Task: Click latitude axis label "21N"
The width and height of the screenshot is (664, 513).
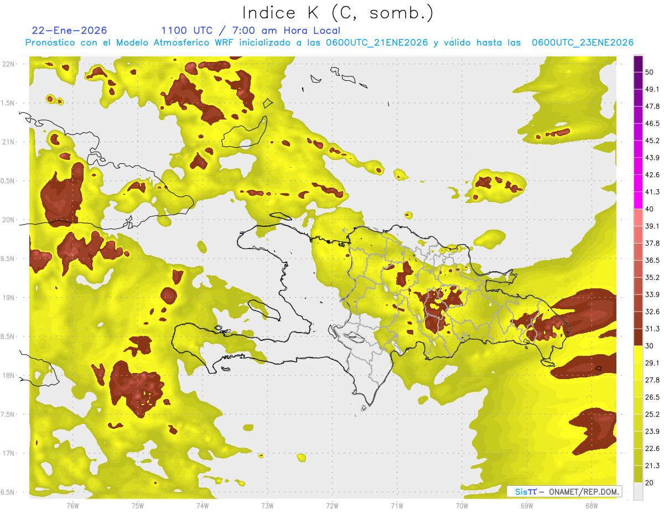Action: [8, 142]
